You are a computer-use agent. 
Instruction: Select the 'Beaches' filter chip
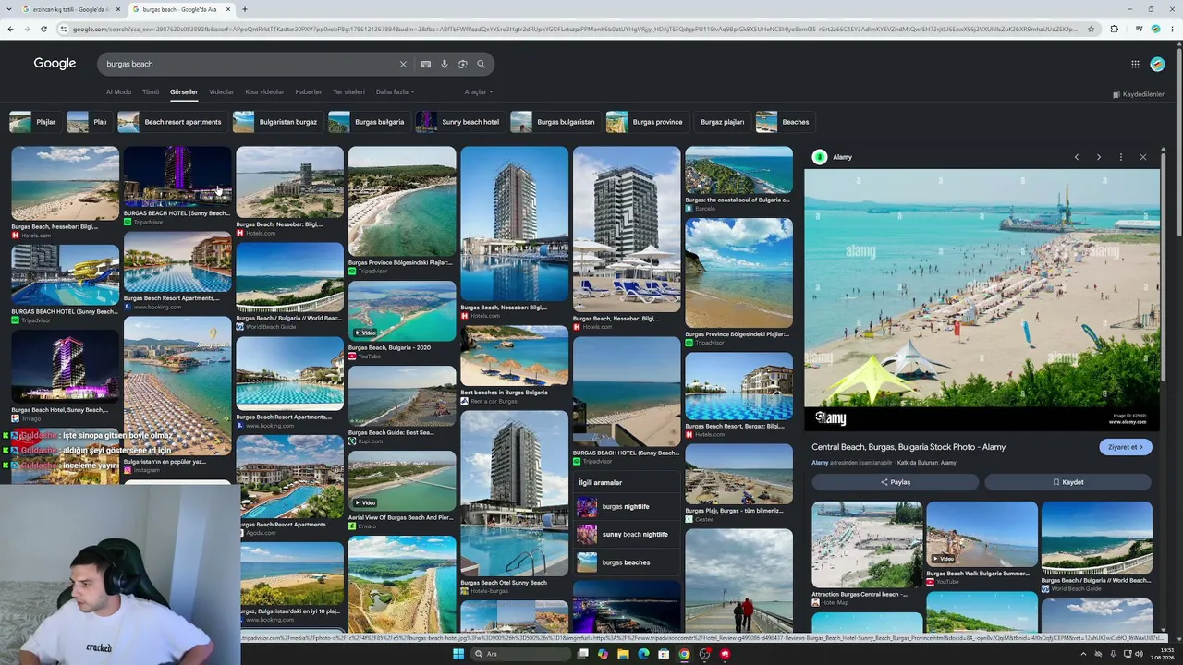pyautogui.click(x=785, y=122)
